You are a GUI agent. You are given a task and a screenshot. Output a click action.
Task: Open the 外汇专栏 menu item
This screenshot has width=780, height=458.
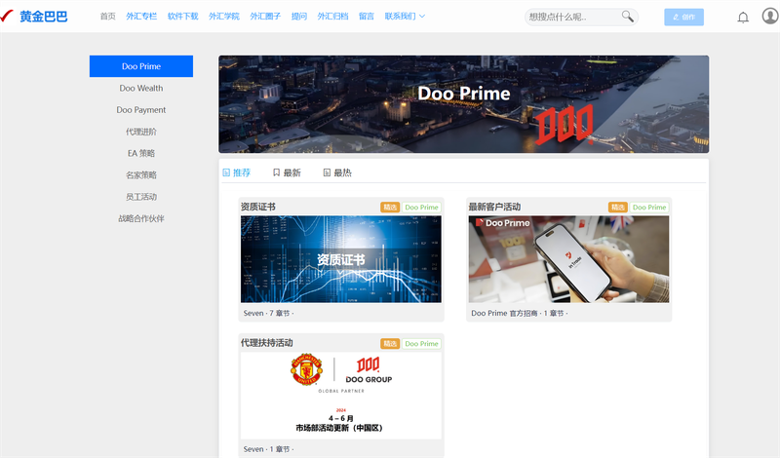[141, 17]
